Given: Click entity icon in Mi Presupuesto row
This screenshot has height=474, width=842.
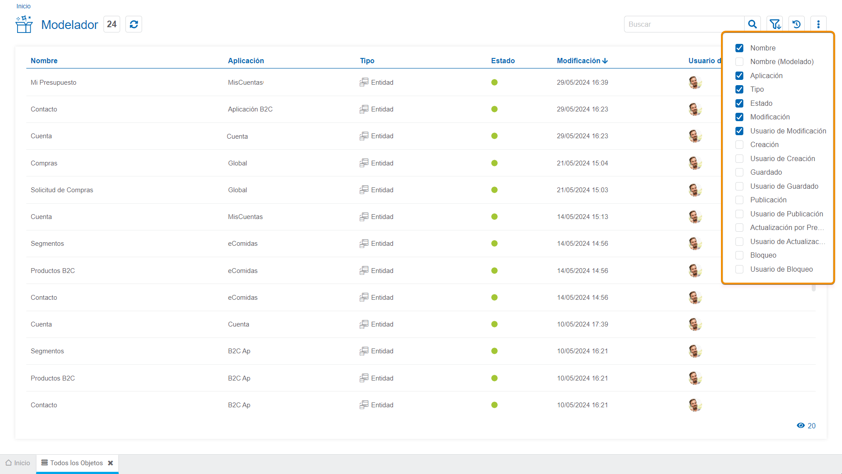Looking at the screenshot, I should coord(364,82).
